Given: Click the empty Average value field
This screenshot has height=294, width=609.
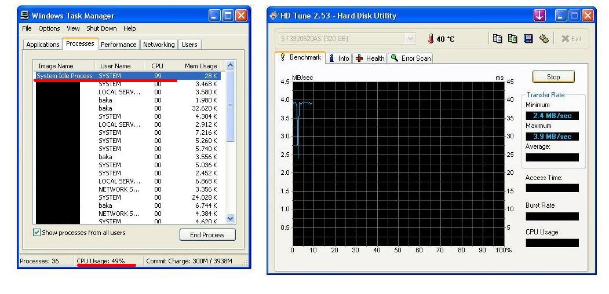Looking at the screenshot, I should 552,157.
